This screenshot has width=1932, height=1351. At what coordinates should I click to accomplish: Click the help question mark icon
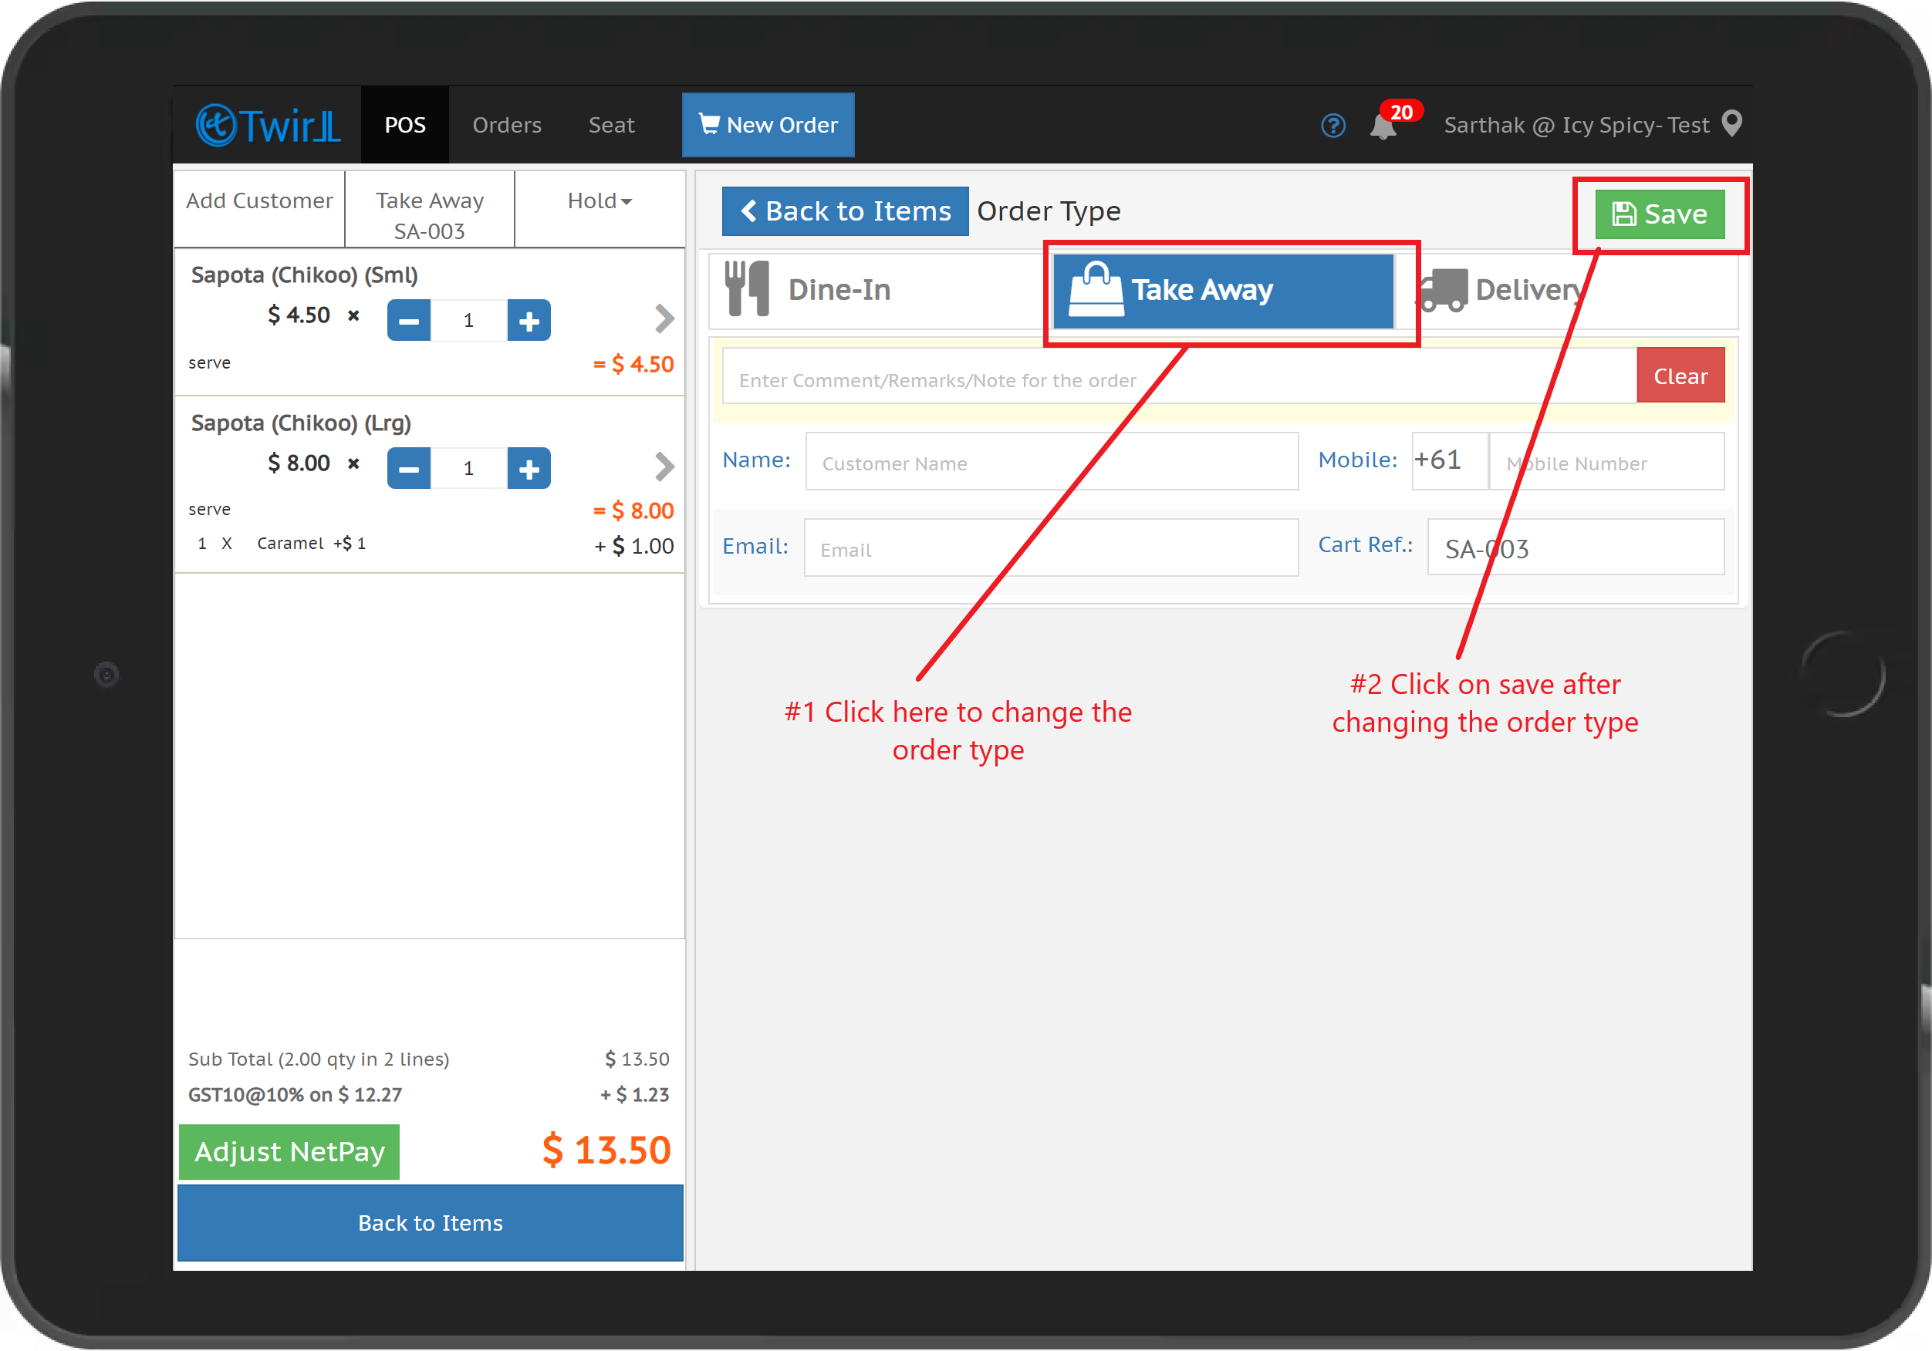[1332, 126]
